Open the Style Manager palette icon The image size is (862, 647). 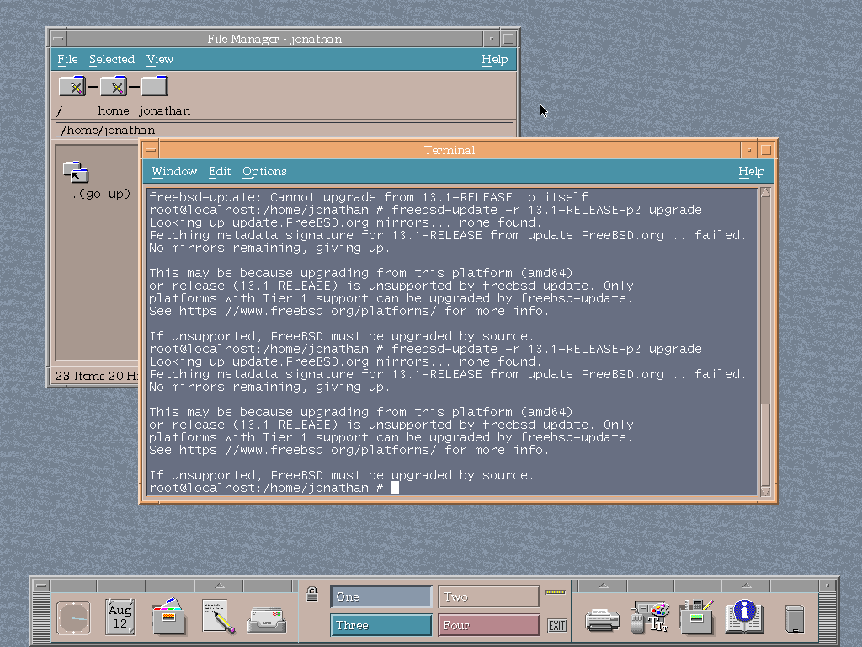tap(650, 618)
